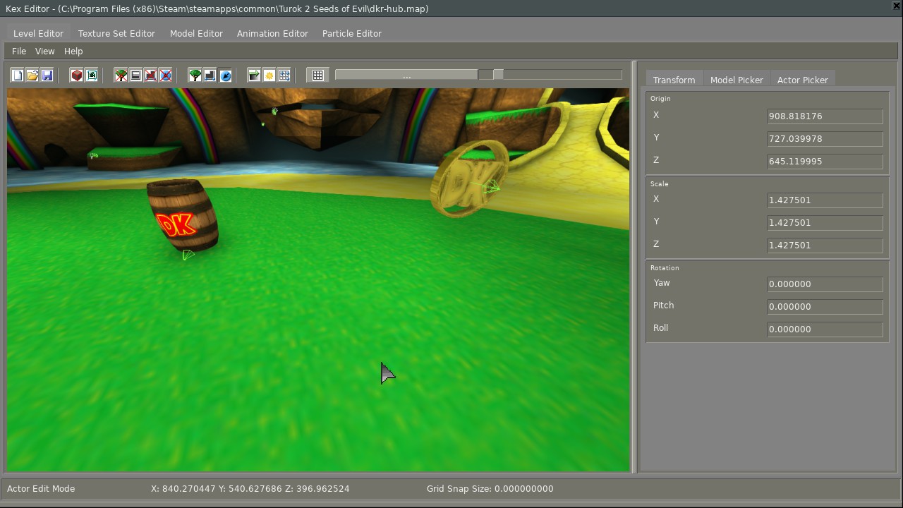The width and height of the screenshot is (903, 508).
Task: Open the View menu
Action: (x=44, y=52)
